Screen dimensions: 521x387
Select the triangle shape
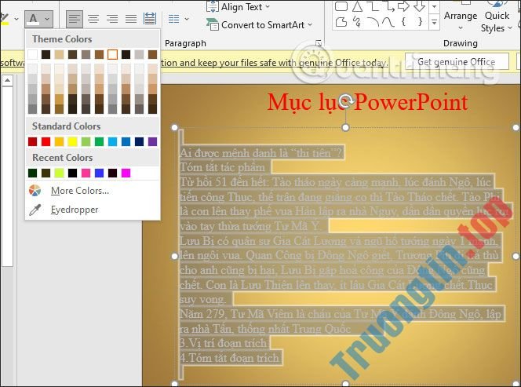pyautogui.click(x=357, y=6)
